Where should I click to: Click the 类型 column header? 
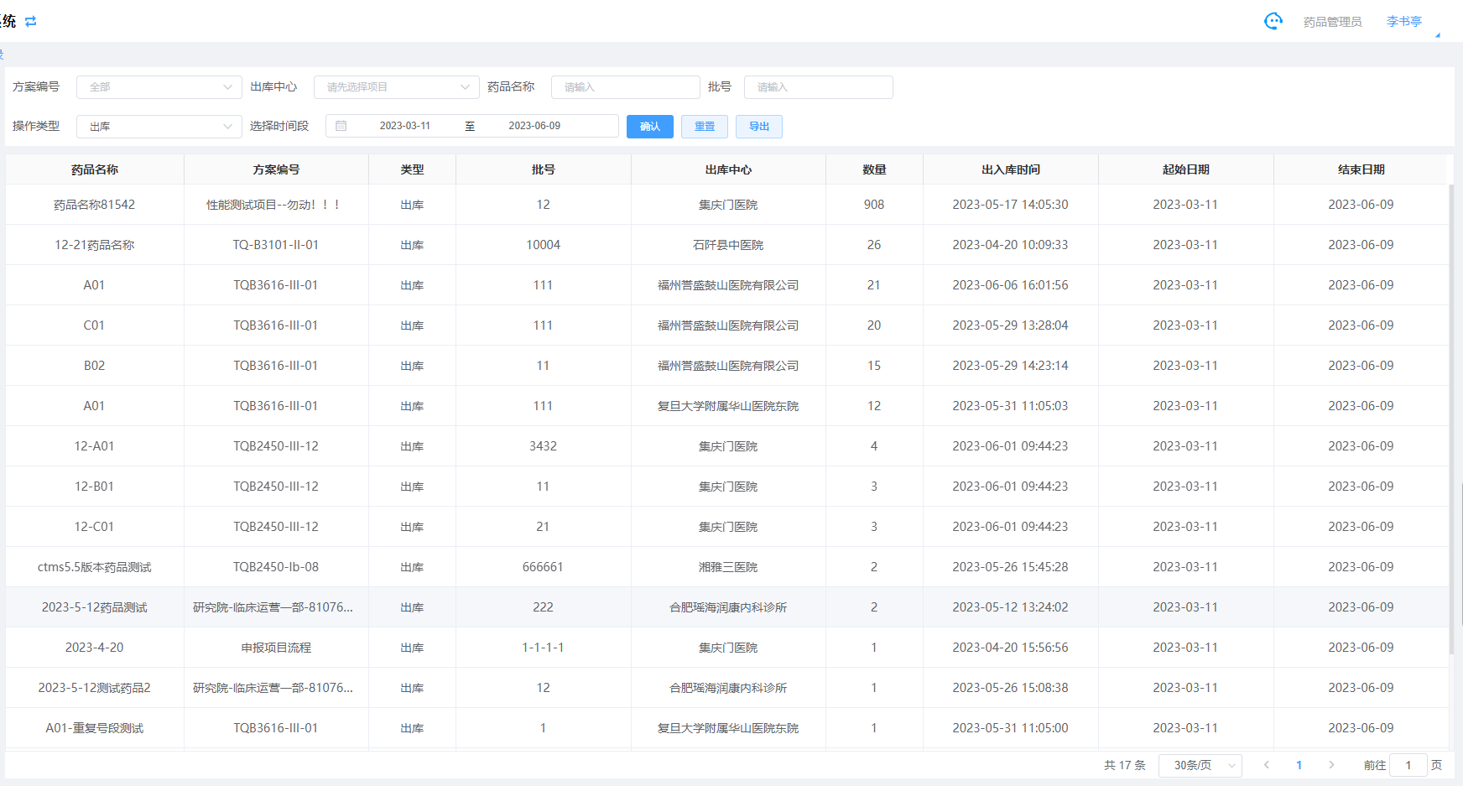(x=412, y=169)
